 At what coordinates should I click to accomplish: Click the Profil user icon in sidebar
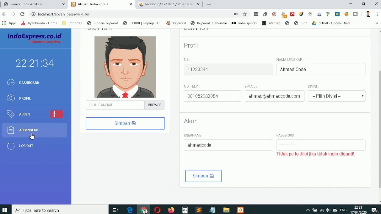click(x=11, y=98)
